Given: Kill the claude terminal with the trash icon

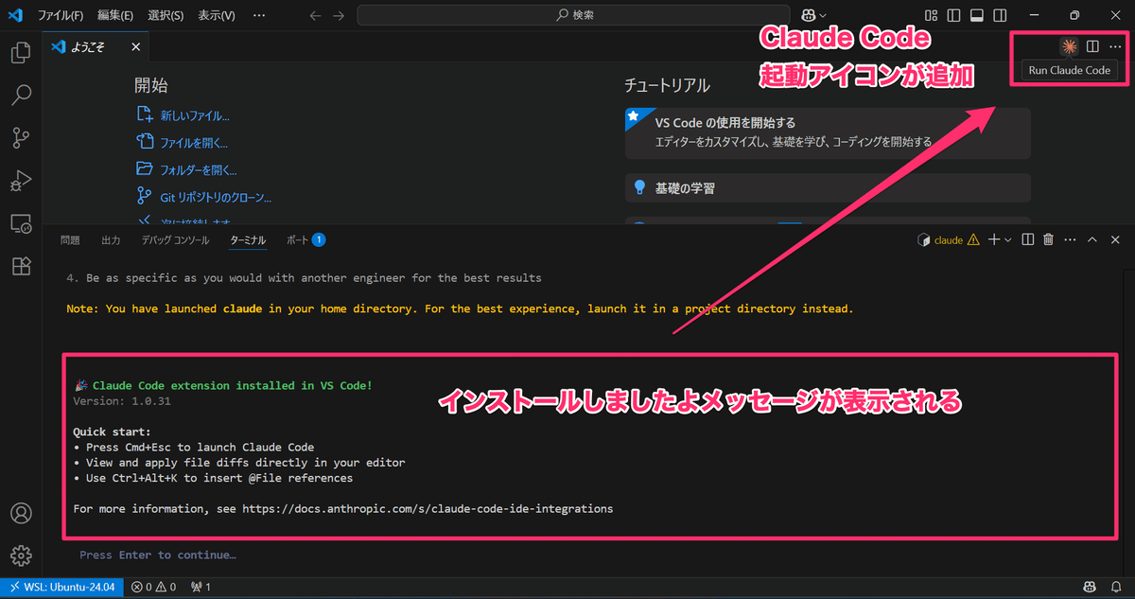Looking at the screenshot, I should (1047, 239).
